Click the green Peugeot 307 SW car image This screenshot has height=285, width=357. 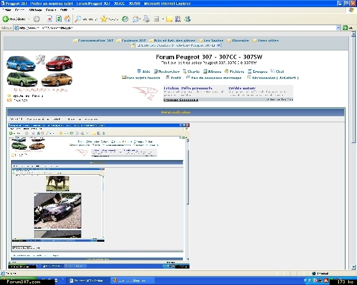[22, 79]
